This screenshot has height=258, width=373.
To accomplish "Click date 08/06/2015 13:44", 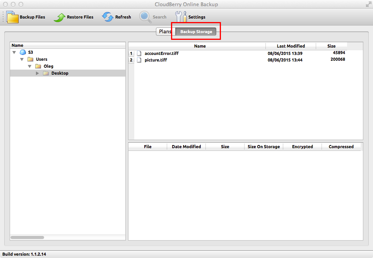I will (x=285, y=60).
